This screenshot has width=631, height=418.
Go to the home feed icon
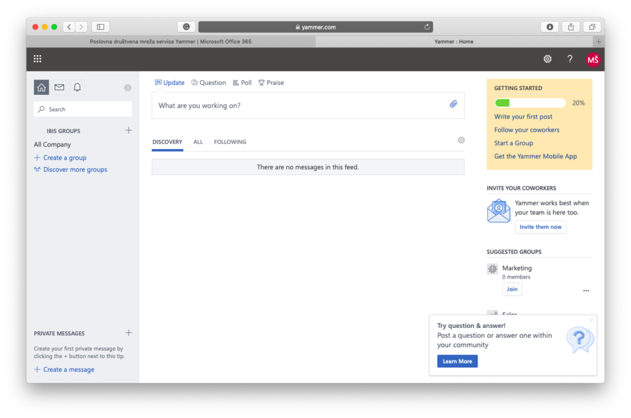(x=41, y=88)
